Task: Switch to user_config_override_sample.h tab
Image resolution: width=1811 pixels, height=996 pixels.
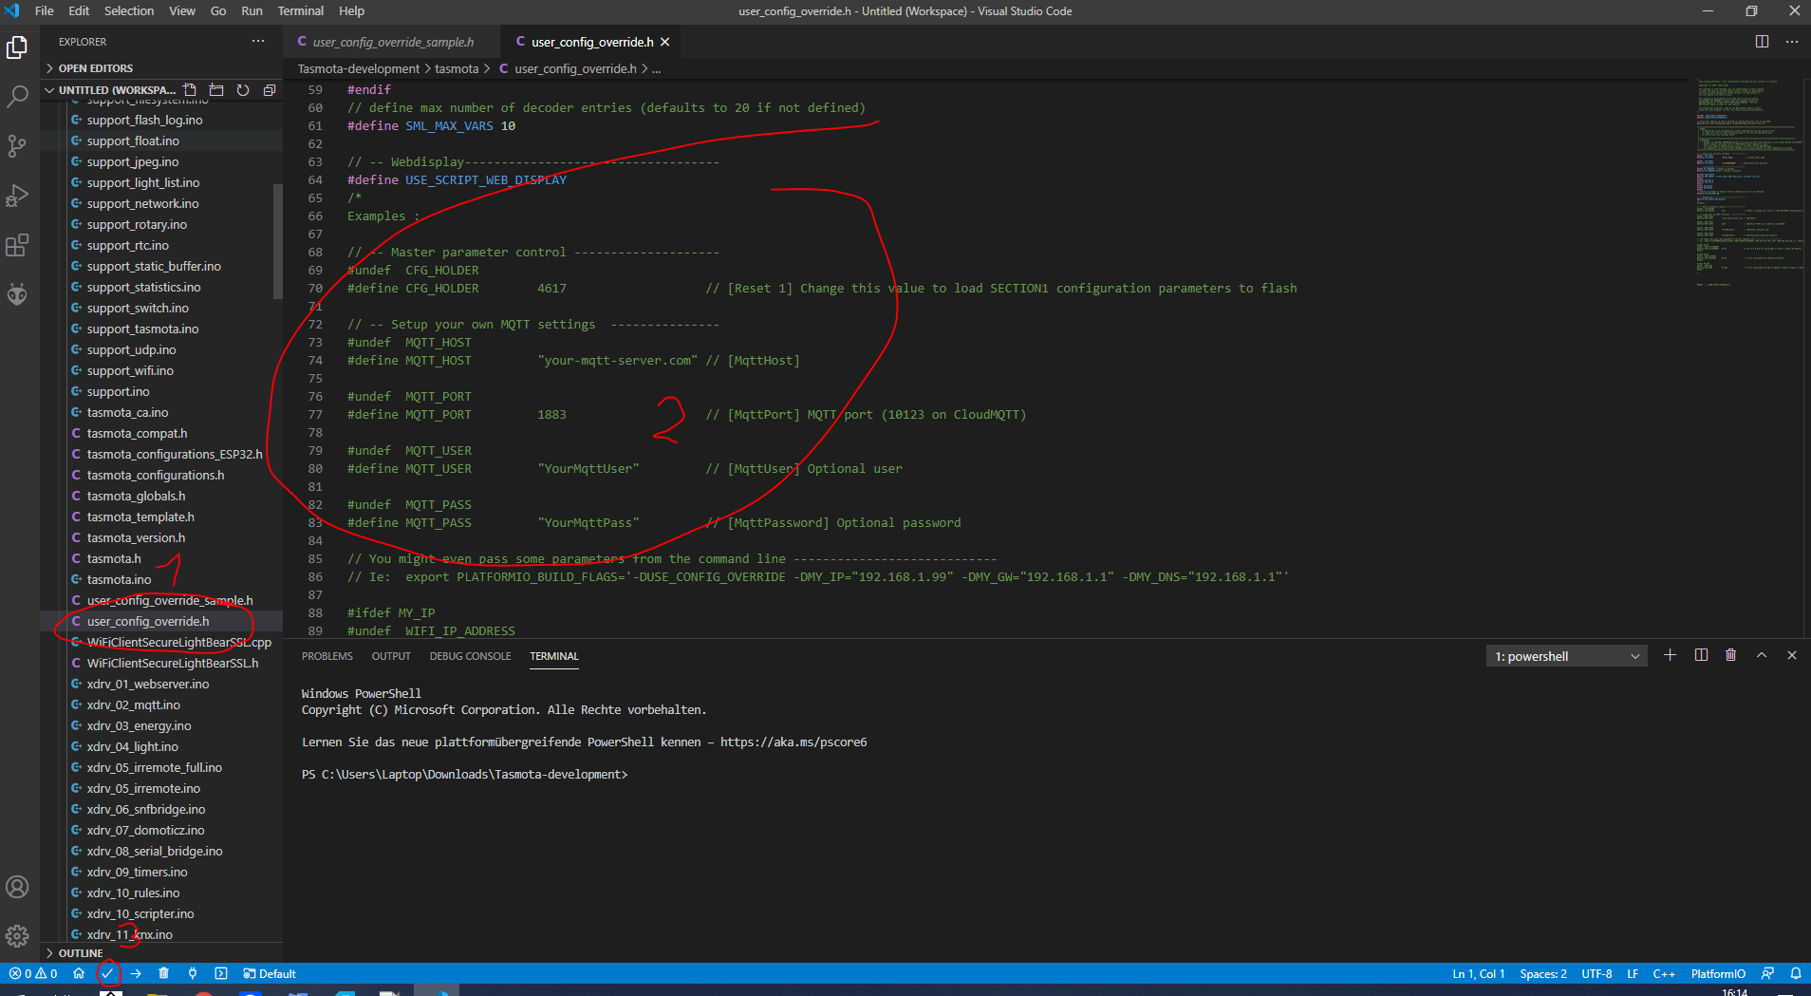Action: (x=391, y=42)
